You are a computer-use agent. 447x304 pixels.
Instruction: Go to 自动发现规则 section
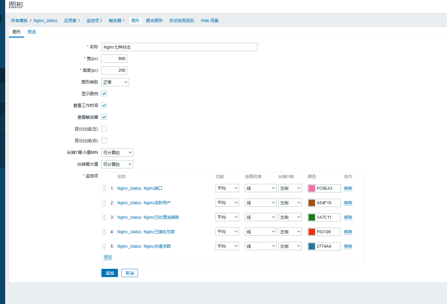click(x=182, y=21)
